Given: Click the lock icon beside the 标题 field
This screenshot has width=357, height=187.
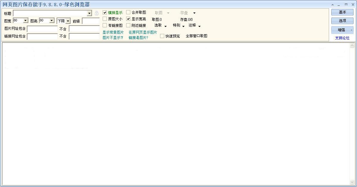Looking at the screenshot, I should pyautogui.click(x=96, y=13).
